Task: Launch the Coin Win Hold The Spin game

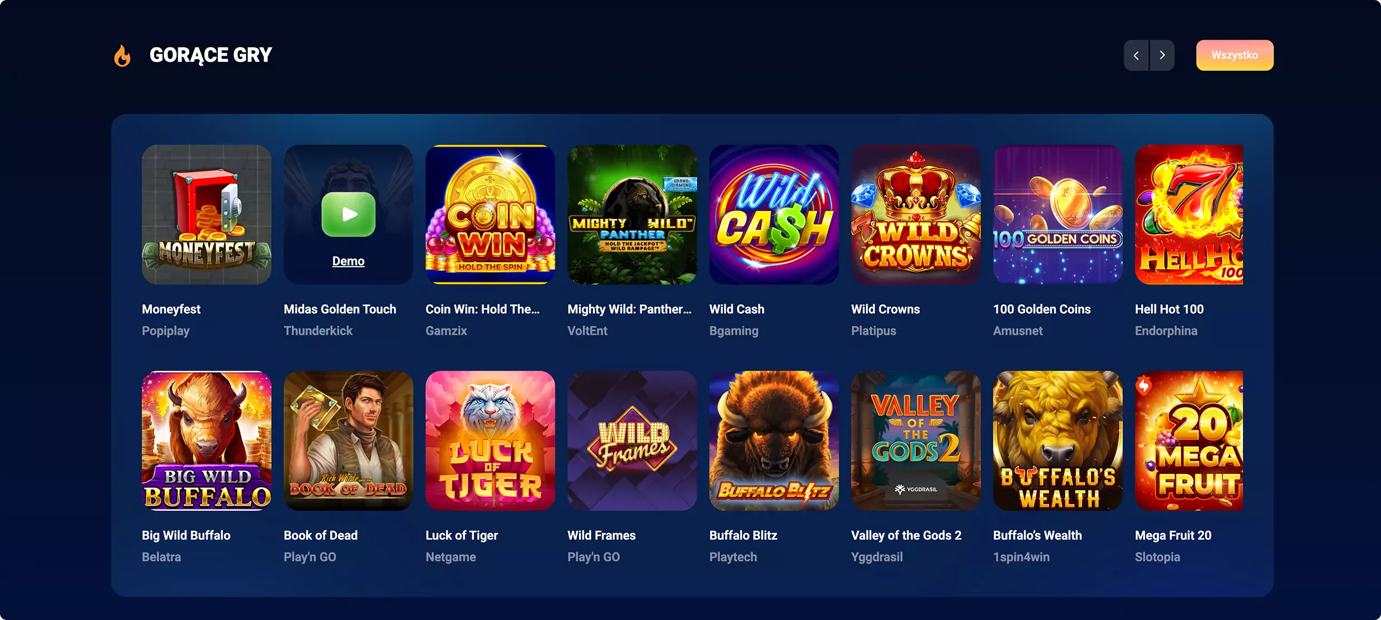Action: coord(490,215)
